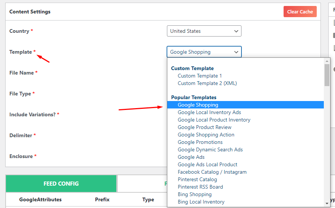This screenshot has width=335, height=208.
Task: Pick the Google Ads template option
Action: (x=191, y=157)
